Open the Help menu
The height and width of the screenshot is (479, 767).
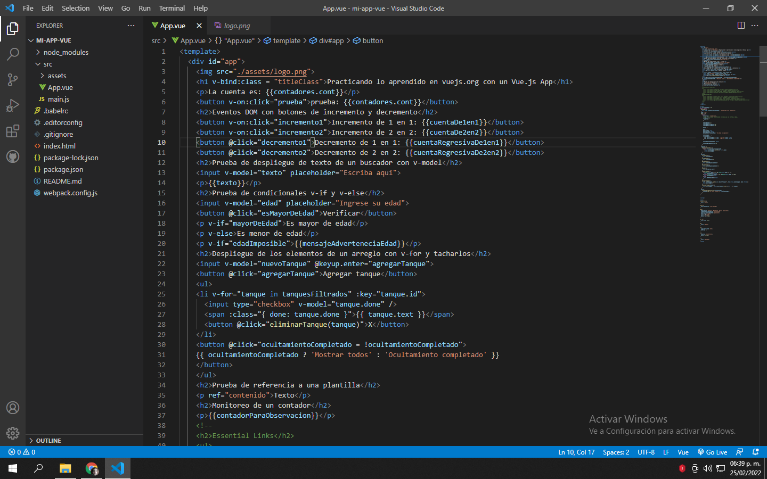coord(201,8)
